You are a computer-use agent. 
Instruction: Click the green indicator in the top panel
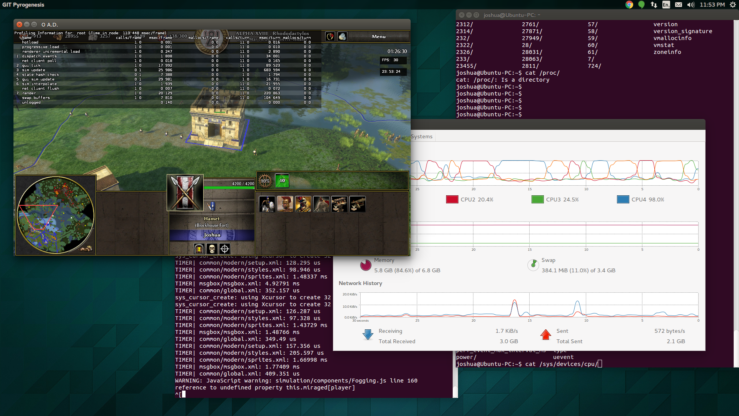click(641, 5)
